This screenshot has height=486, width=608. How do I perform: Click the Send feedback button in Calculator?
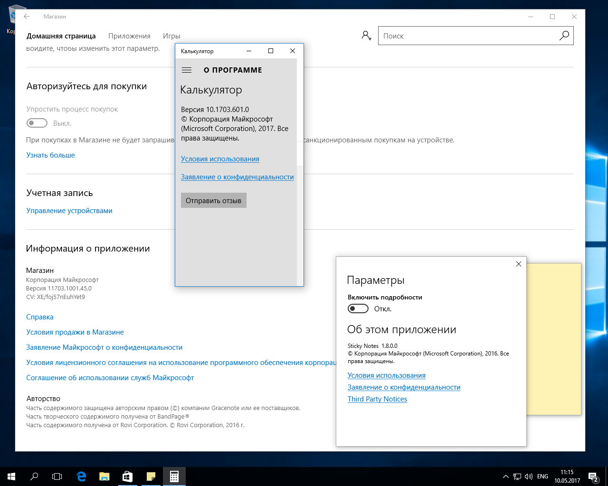click(x=214, y=200)
